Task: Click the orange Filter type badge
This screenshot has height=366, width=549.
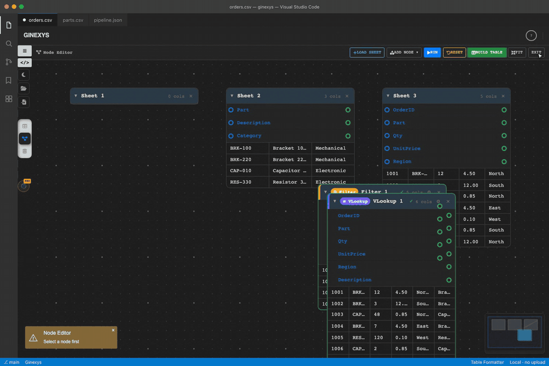Action: (x=345, y=192)
